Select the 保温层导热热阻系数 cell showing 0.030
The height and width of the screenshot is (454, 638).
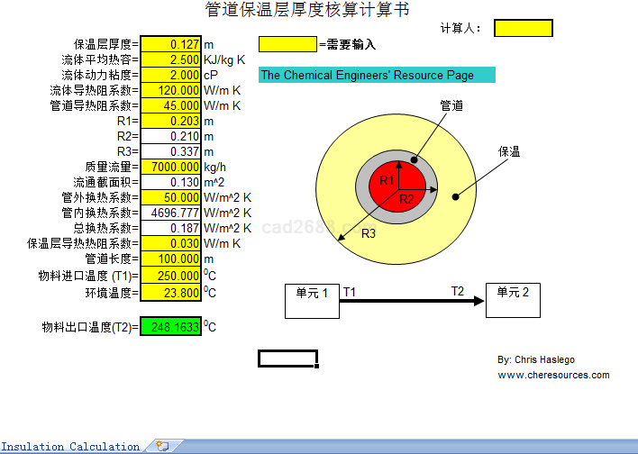[171, 243]
